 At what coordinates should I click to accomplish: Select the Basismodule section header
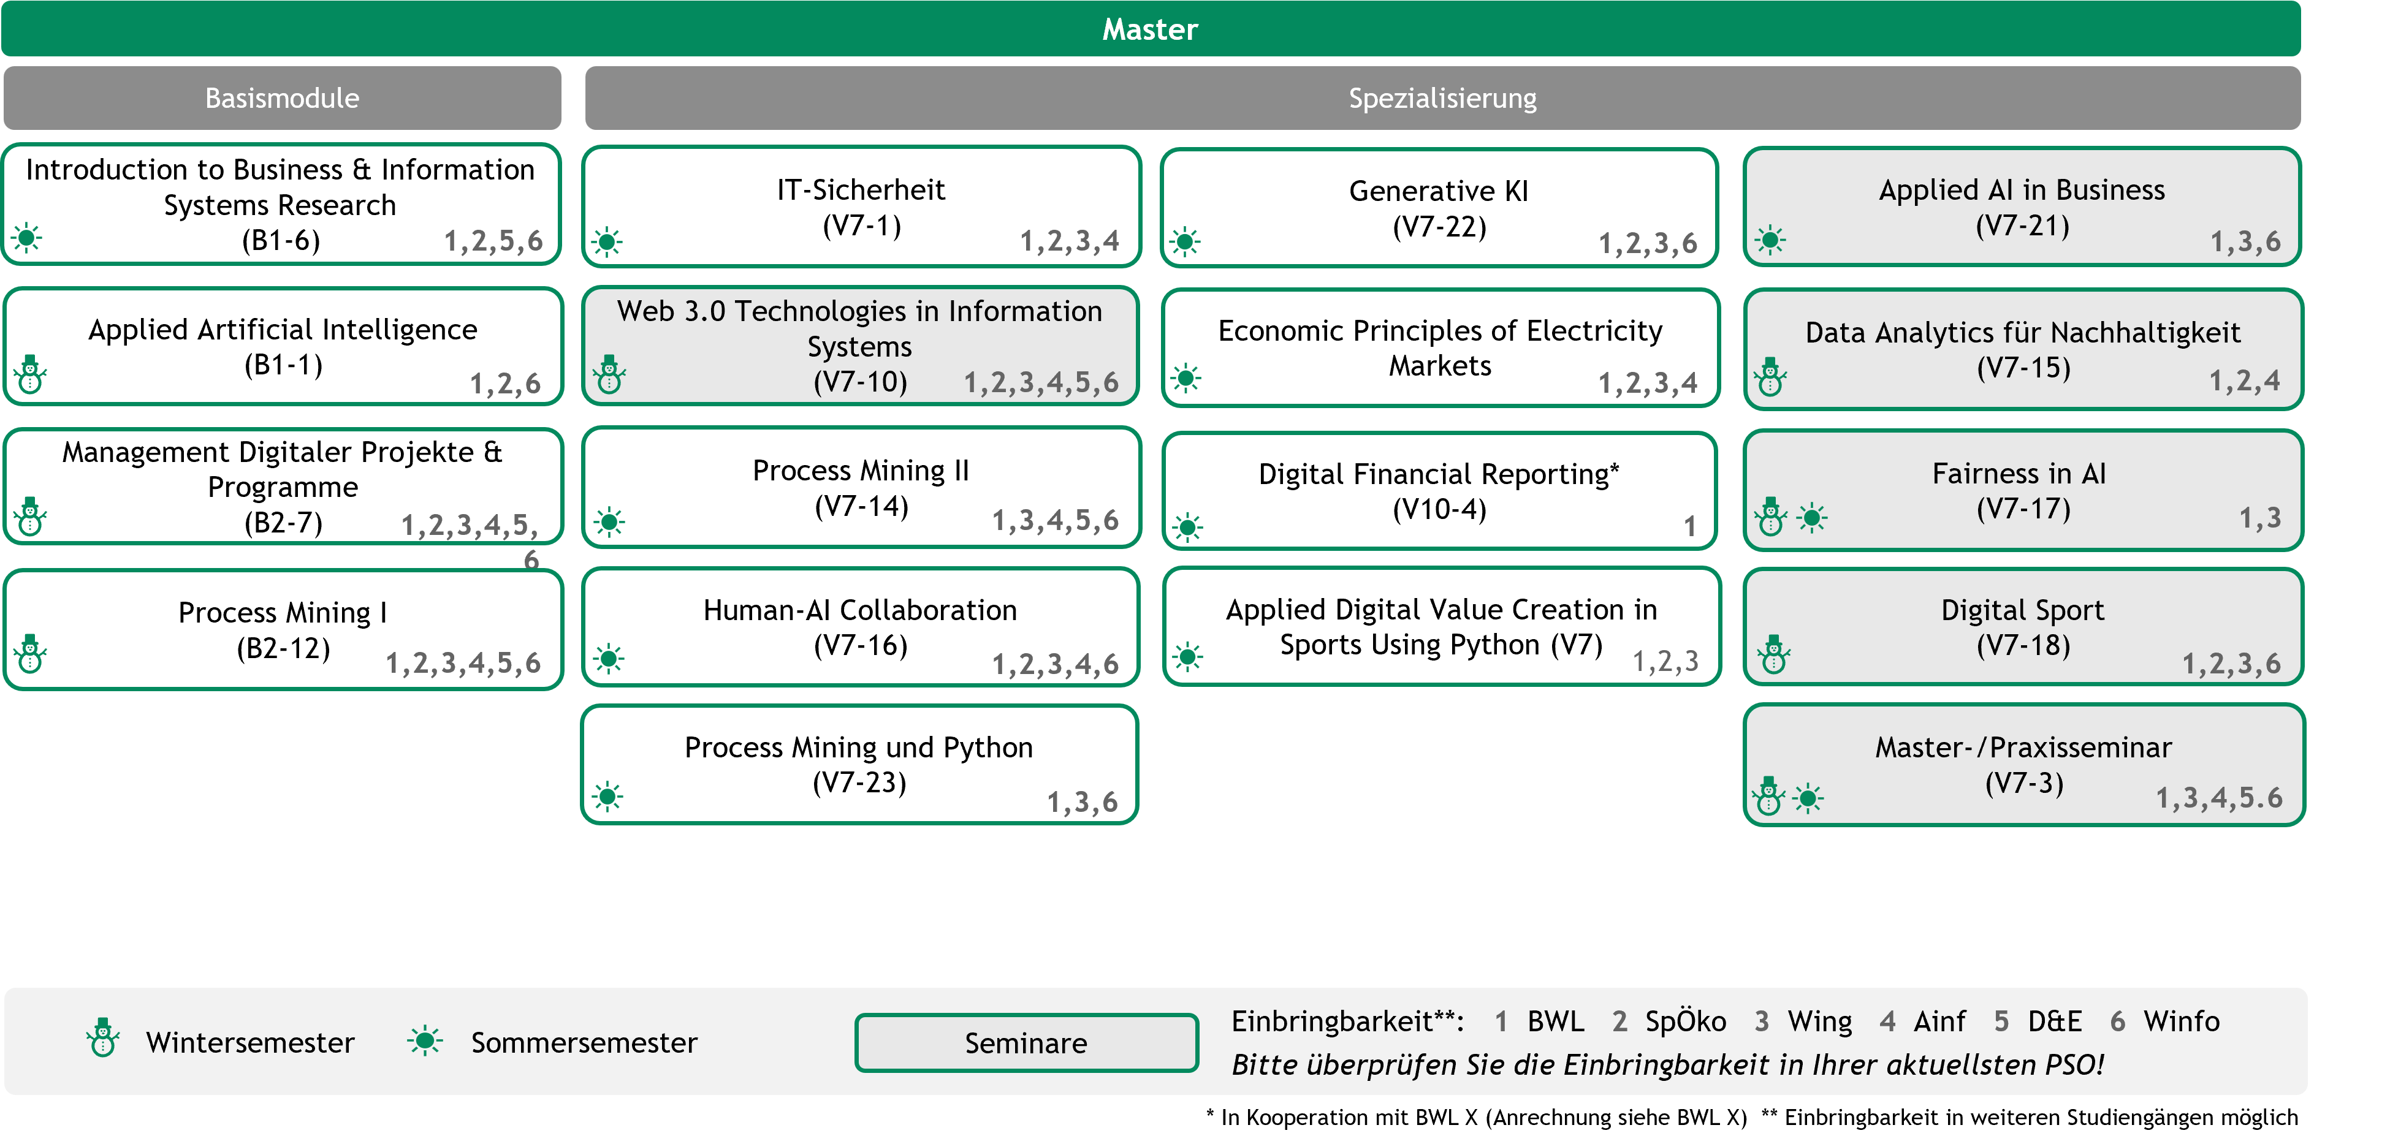pyautogui.click(x=282, y=99)
